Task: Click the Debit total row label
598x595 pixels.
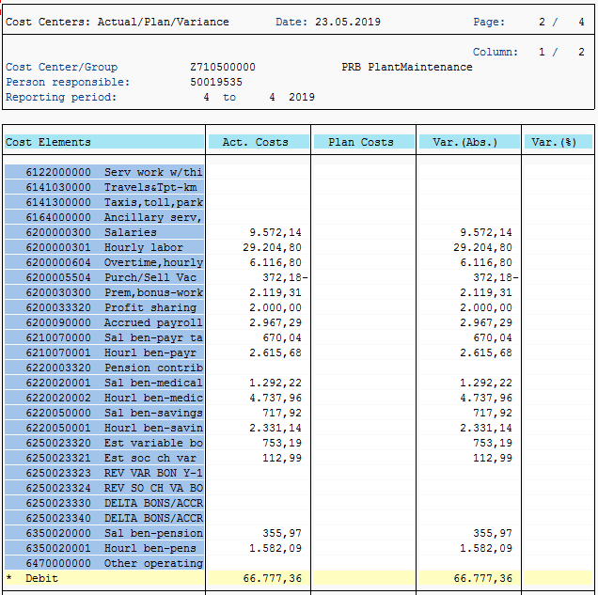Action: point(41,578)
